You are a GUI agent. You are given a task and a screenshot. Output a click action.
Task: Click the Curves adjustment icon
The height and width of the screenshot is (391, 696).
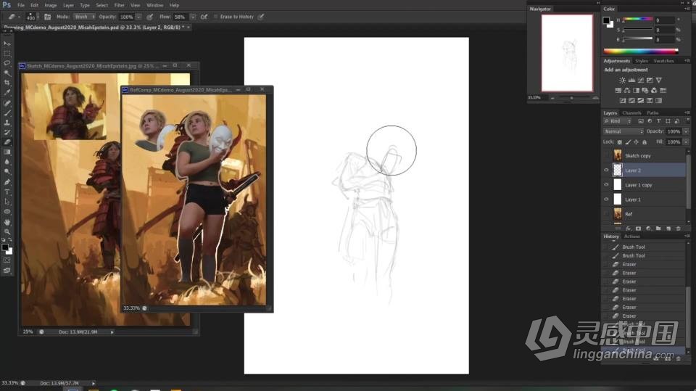(x=640, y=81)
